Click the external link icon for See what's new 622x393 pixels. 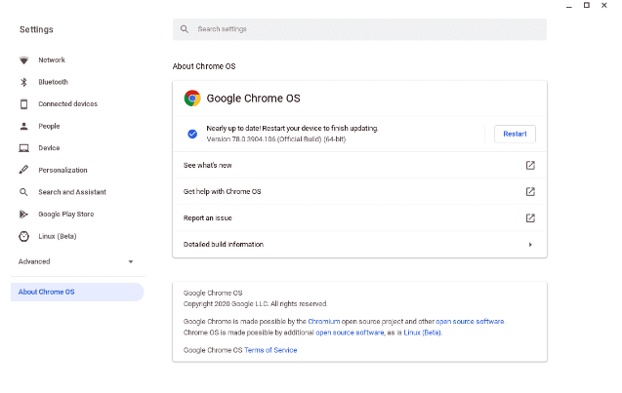coord(530,165)
